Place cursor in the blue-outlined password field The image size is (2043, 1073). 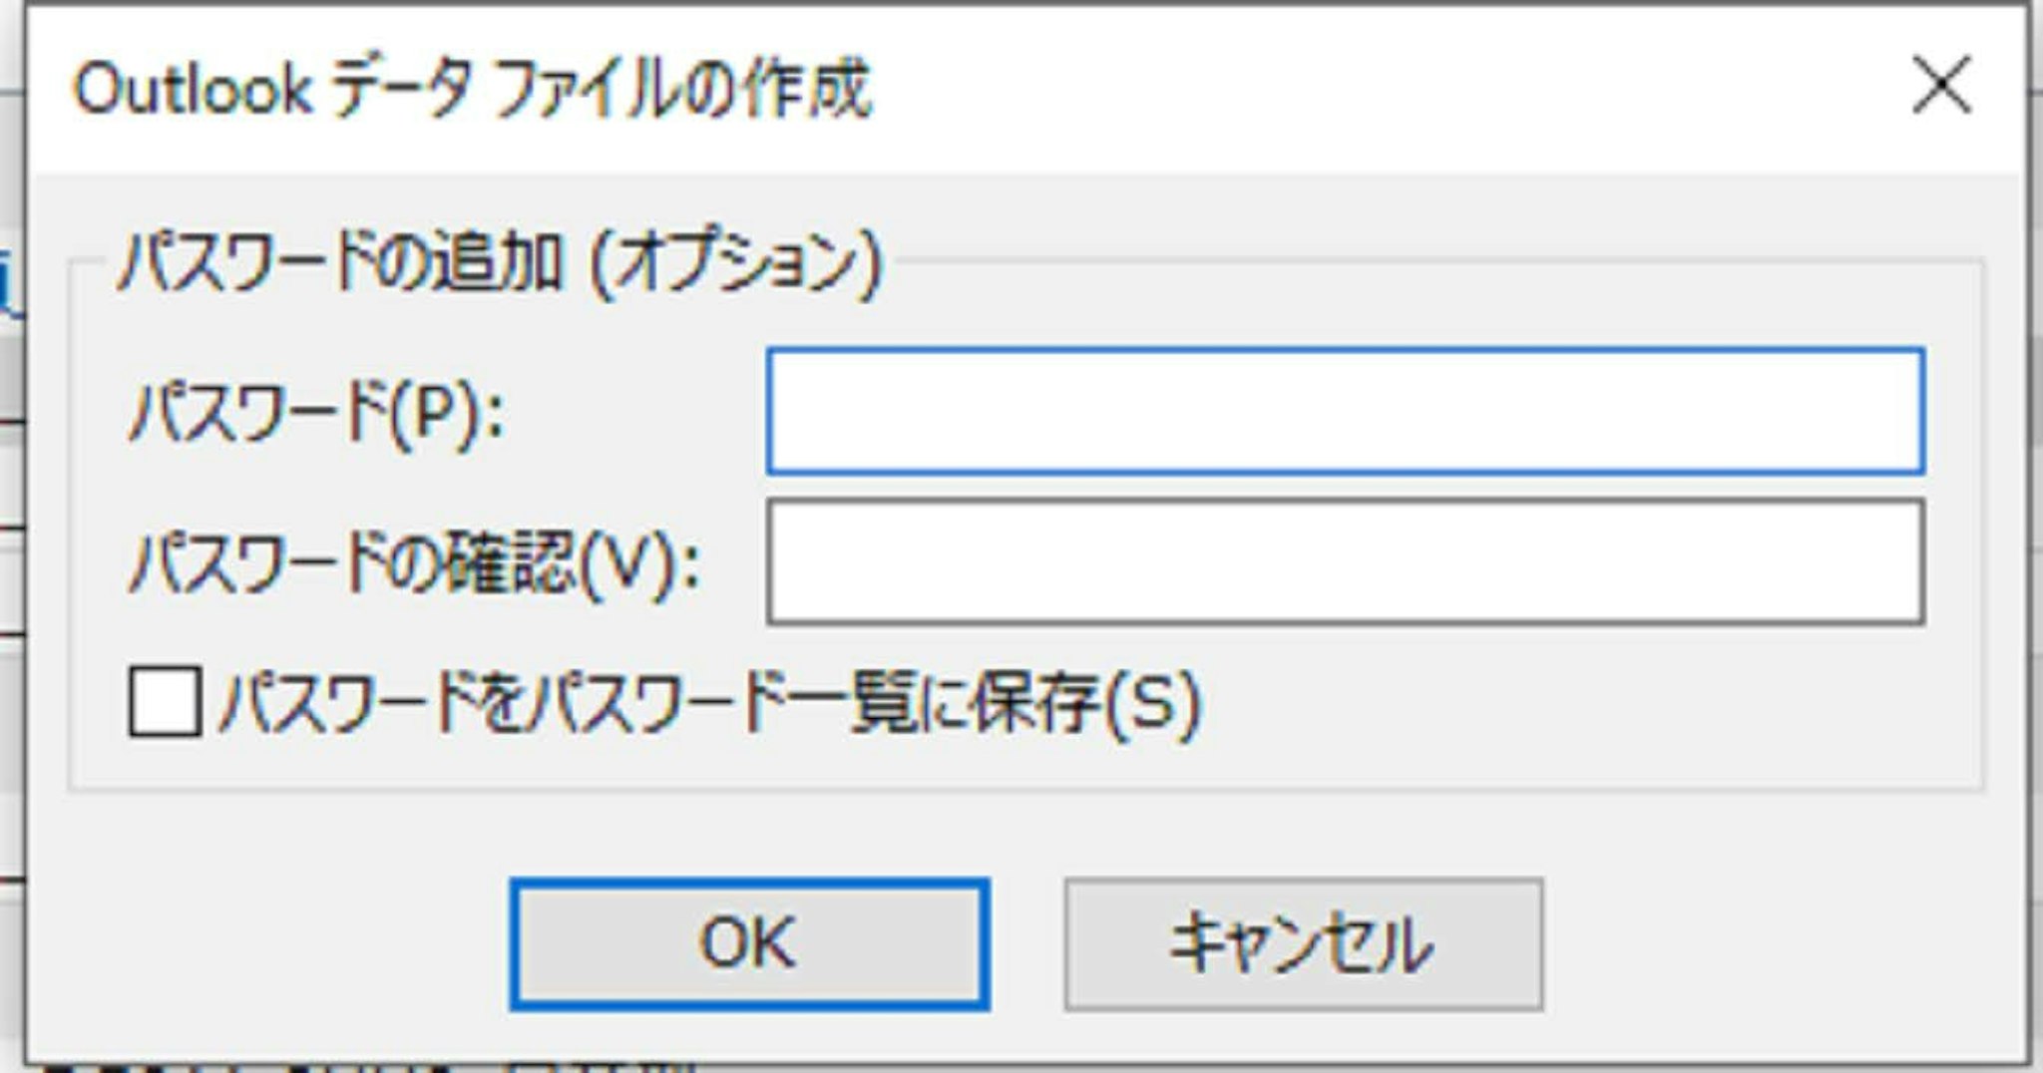point(1345,411)
